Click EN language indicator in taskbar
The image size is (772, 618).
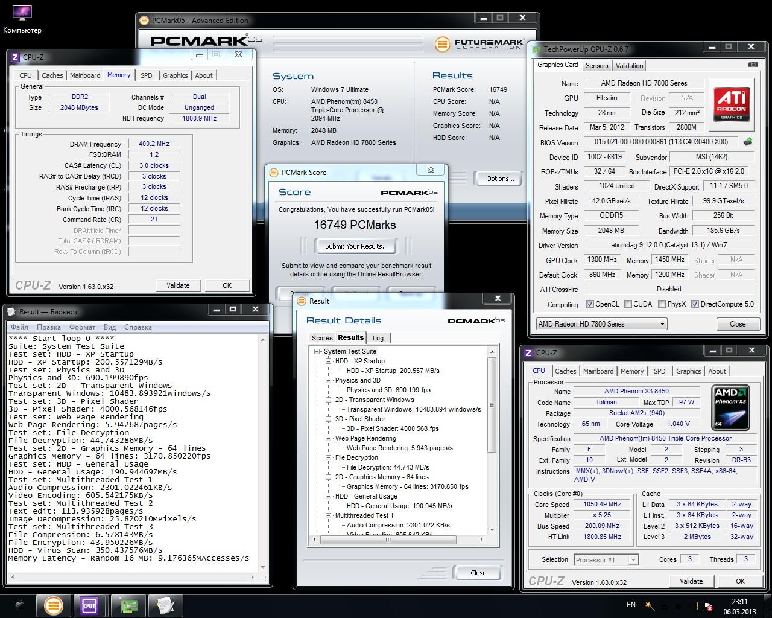tap(631, 605)
